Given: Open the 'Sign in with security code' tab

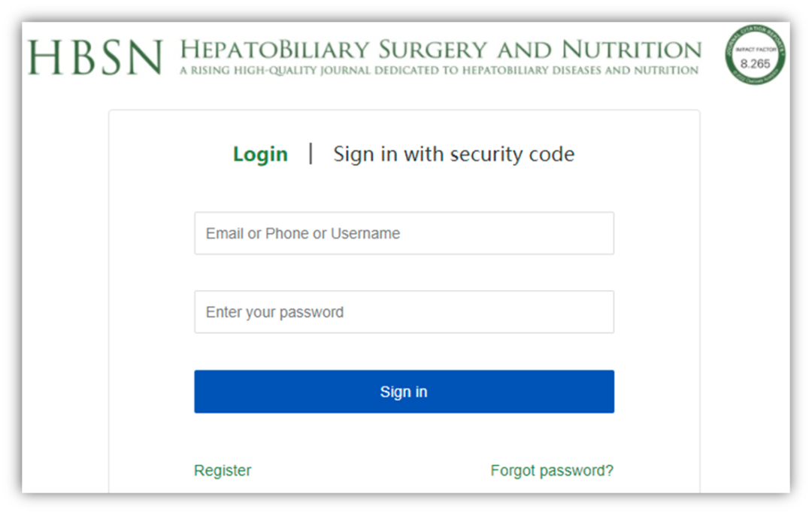Looking at the screenshot, I should click(x=453, y=154).
